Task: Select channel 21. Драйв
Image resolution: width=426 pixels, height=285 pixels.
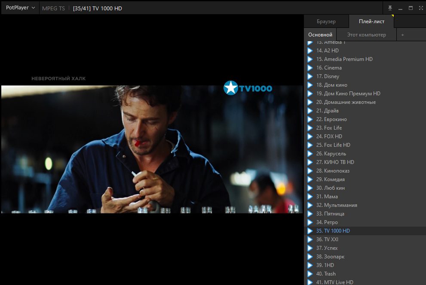Action: (365, 111)
